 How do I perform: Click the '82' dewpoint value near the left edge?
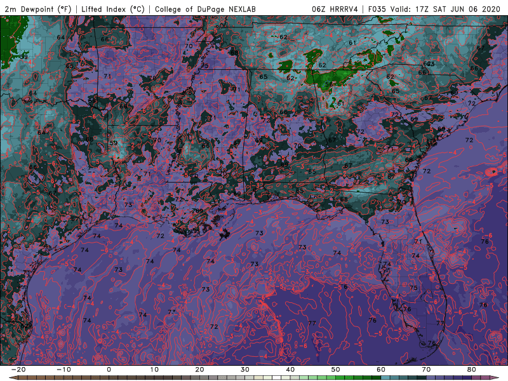pyautogui.click(x=25, y=326)
